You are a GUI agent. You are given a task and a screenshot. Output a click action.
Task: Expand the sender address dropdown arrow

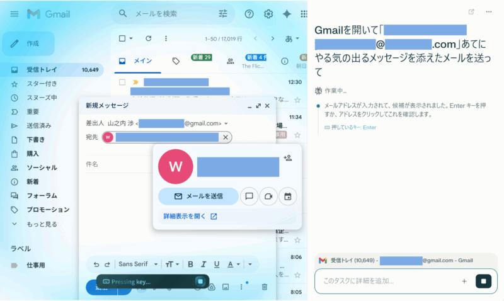click(x=226, y=123)
